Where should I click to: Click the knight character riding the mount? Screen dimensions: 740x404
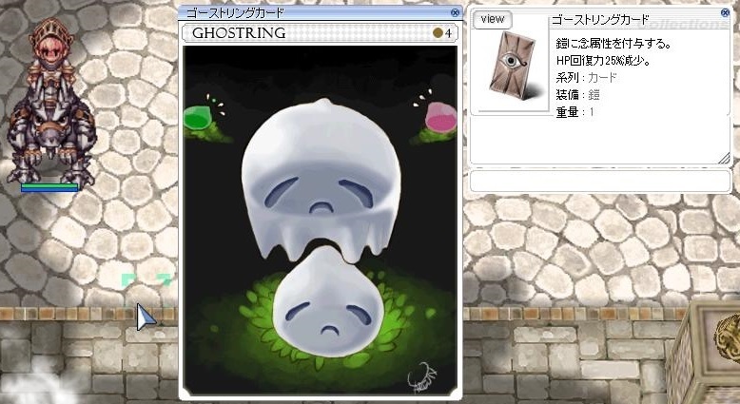point(51,102)
